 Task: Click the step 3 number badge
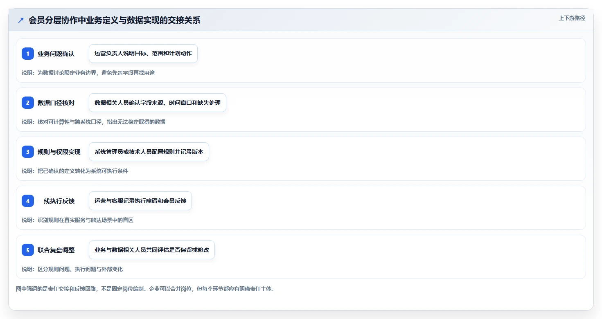(28, 152)
